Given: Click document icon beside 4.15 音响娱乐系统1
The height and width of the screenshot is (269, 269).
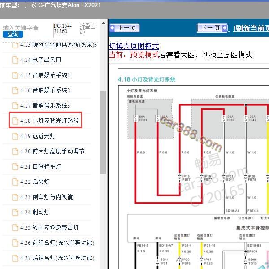Looking at the screenshot, I should pyautogui.click(x=15, y=75).
